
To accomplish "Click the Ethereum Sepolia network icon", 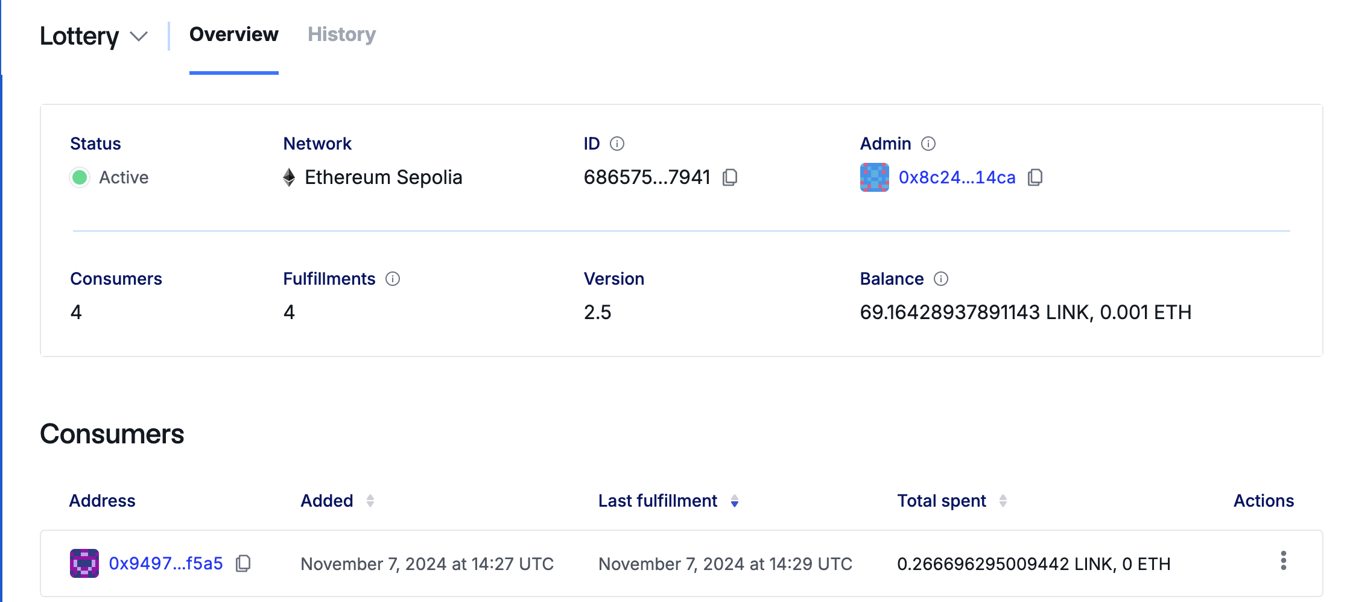I will pyautogui.click(x=289, y=177).
